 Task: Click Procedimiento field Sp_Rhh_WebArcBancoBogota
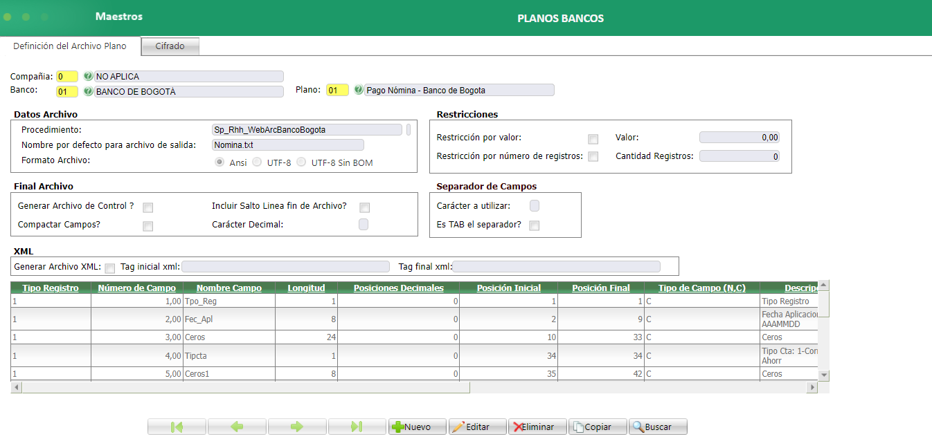pyautogui.click(x=307, y=129)
